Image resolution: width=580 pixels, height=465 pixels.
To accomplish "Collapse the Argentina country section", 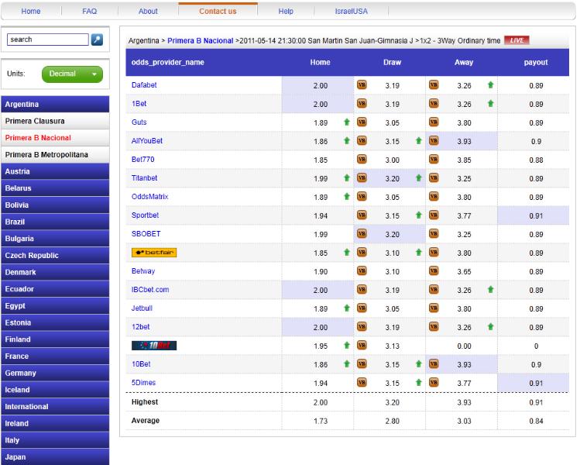I will 55,105.
